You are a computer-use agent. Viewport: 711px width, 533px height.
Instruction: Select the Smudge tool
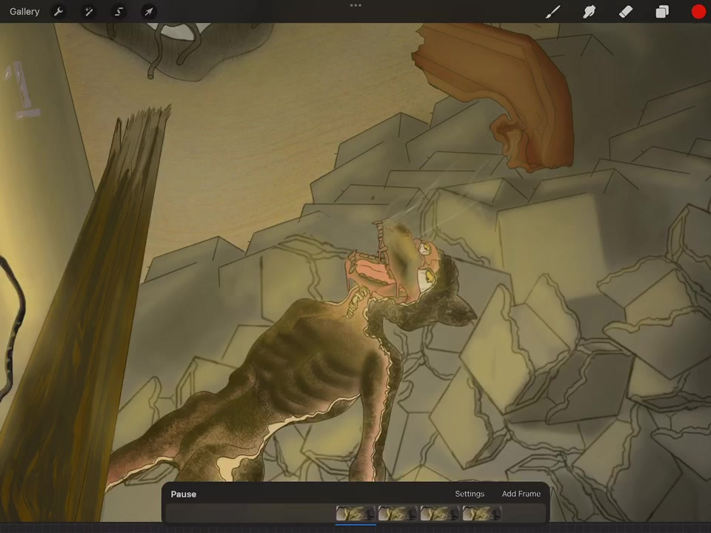click(589, 12)
